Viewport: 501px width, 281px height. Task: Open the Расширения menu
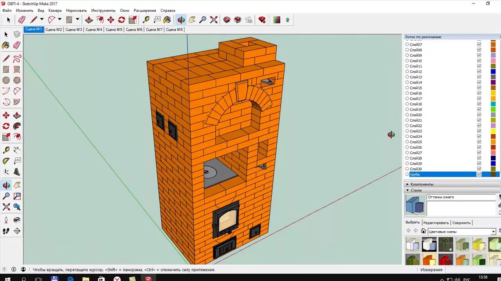pos(145,11)
